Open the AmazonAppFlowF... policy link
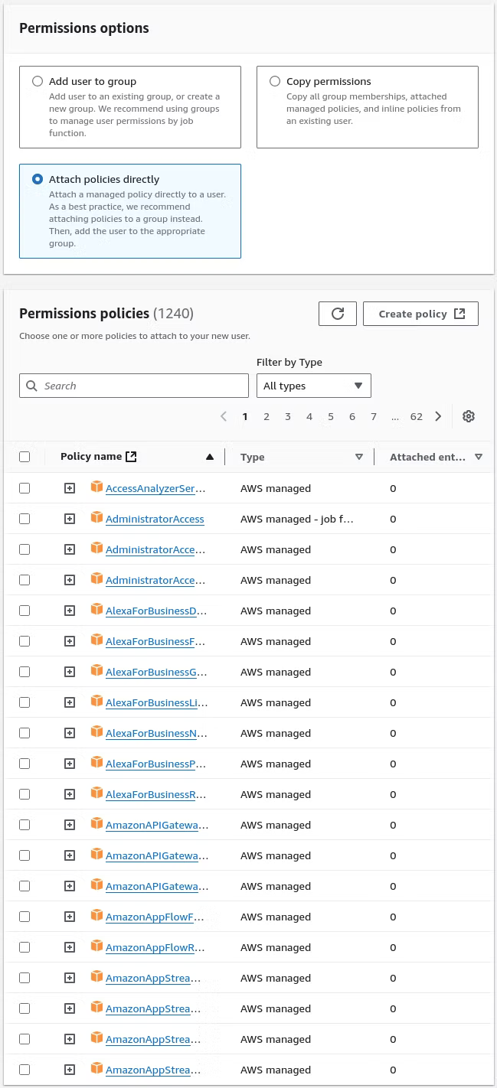The width and height of the screenshot is (497, 1088). (155, 917)
